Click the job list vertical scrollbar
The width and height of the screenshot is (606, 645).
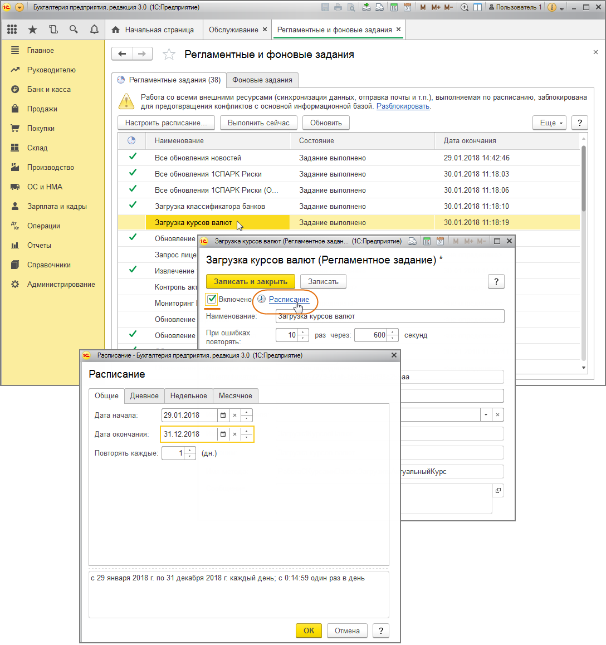[x=583, y=179]
